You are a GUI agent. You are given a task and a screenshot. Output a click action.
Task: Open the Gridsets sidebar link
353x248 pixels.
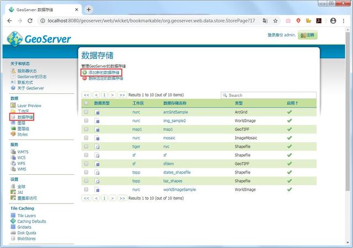[x=24, y=227]
